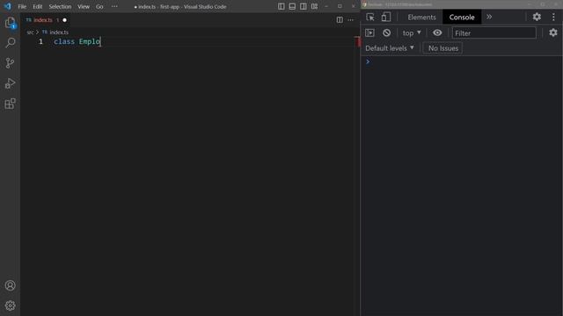Open the Go menu
Image resolution: width=563 pixels, height=316 pixels.
click(x=99, y=6)
